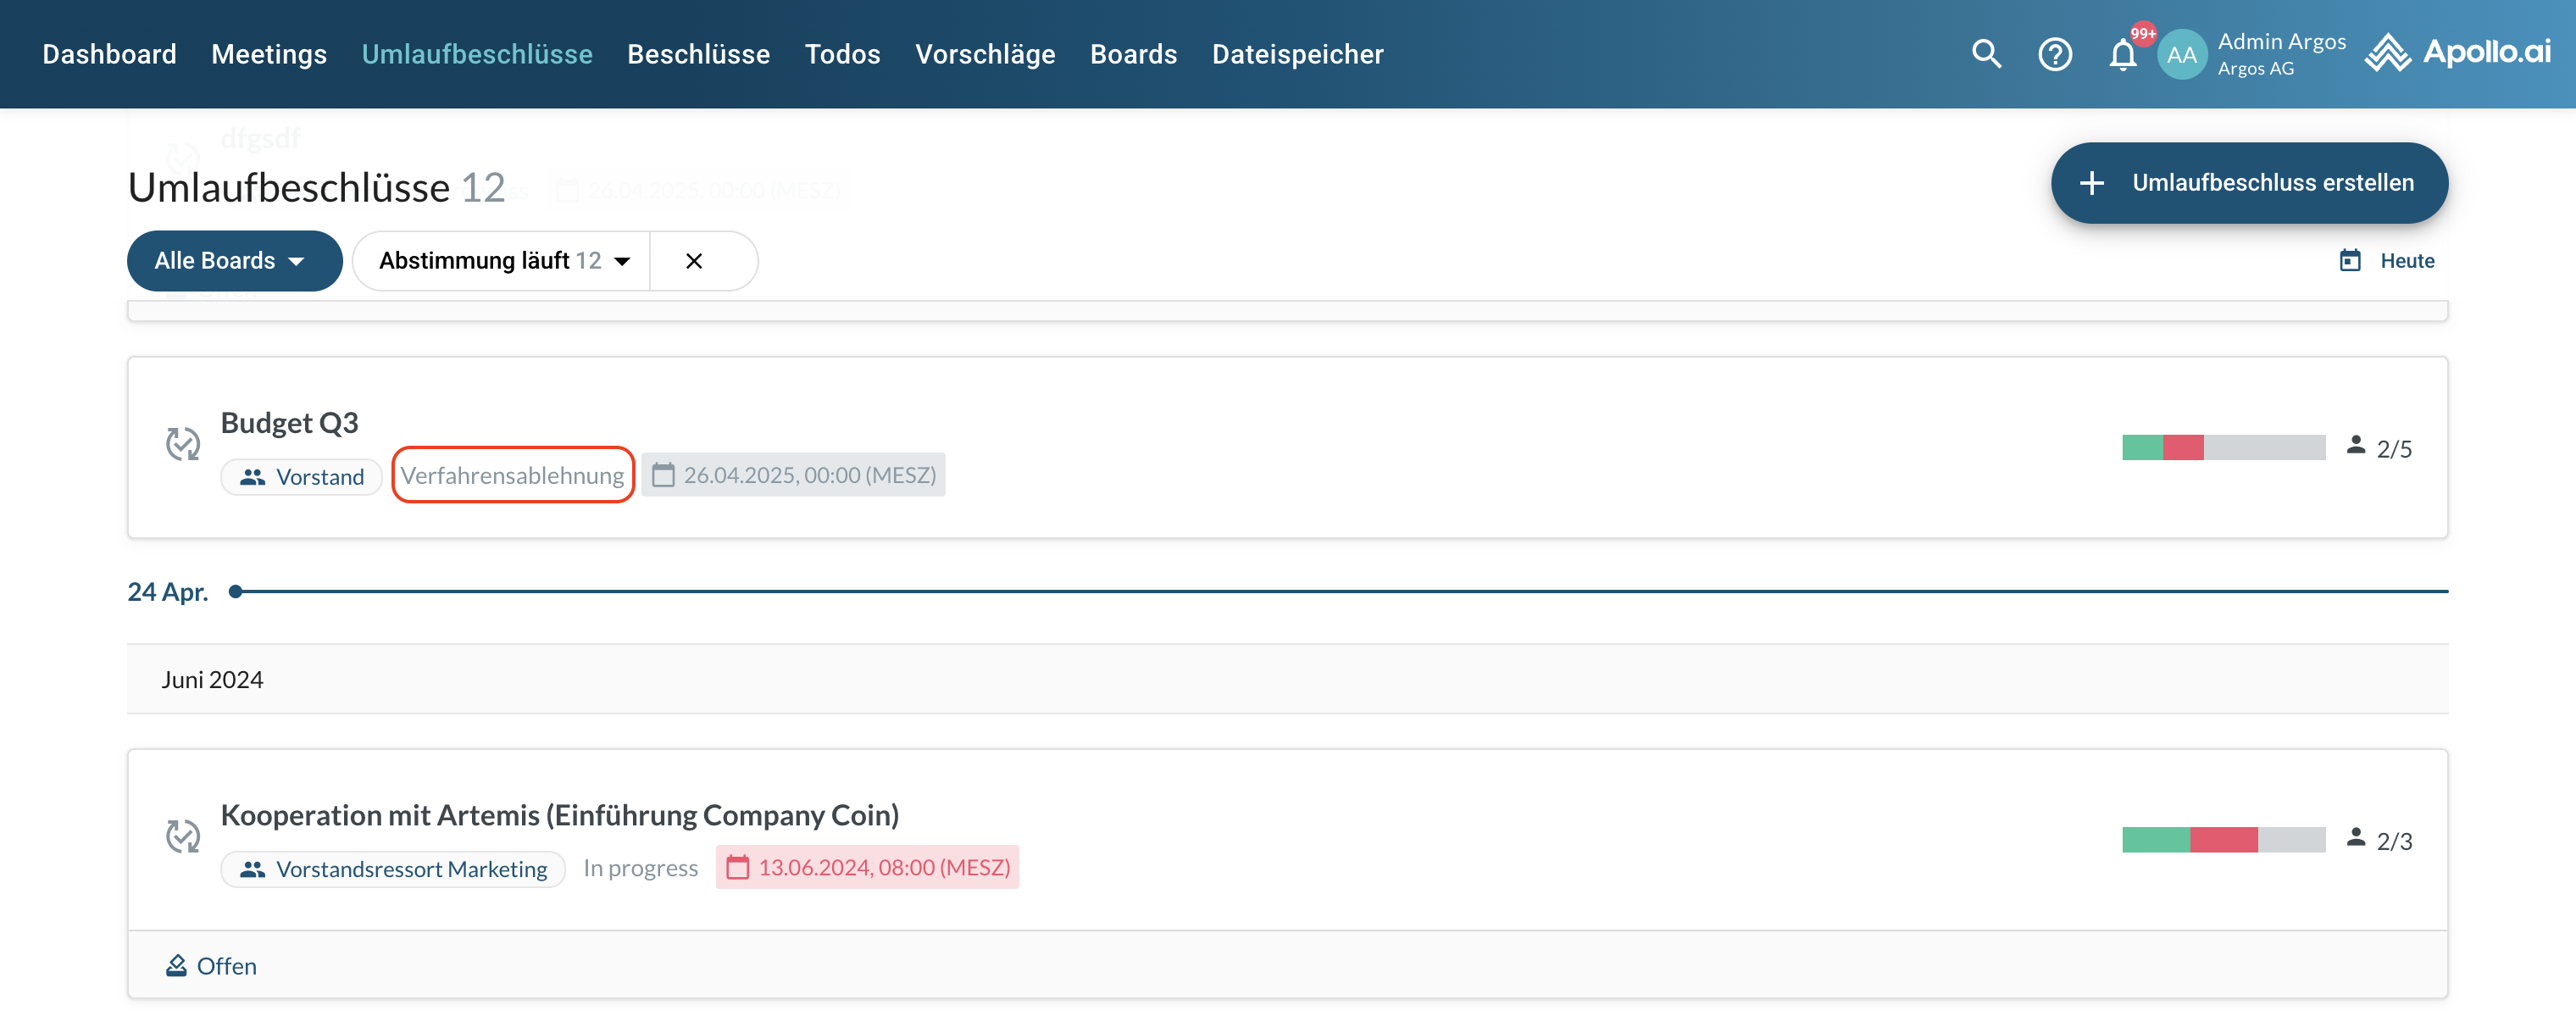Click the Offen stamp icon
This screenshot has width=2576, height=1022.
pyautogui.click(x=176, y=965)
